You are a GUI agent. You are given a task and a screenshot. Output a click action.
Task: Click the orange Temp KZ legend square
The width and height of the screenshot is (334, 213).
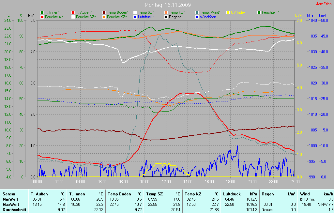[x=166, y=12]
